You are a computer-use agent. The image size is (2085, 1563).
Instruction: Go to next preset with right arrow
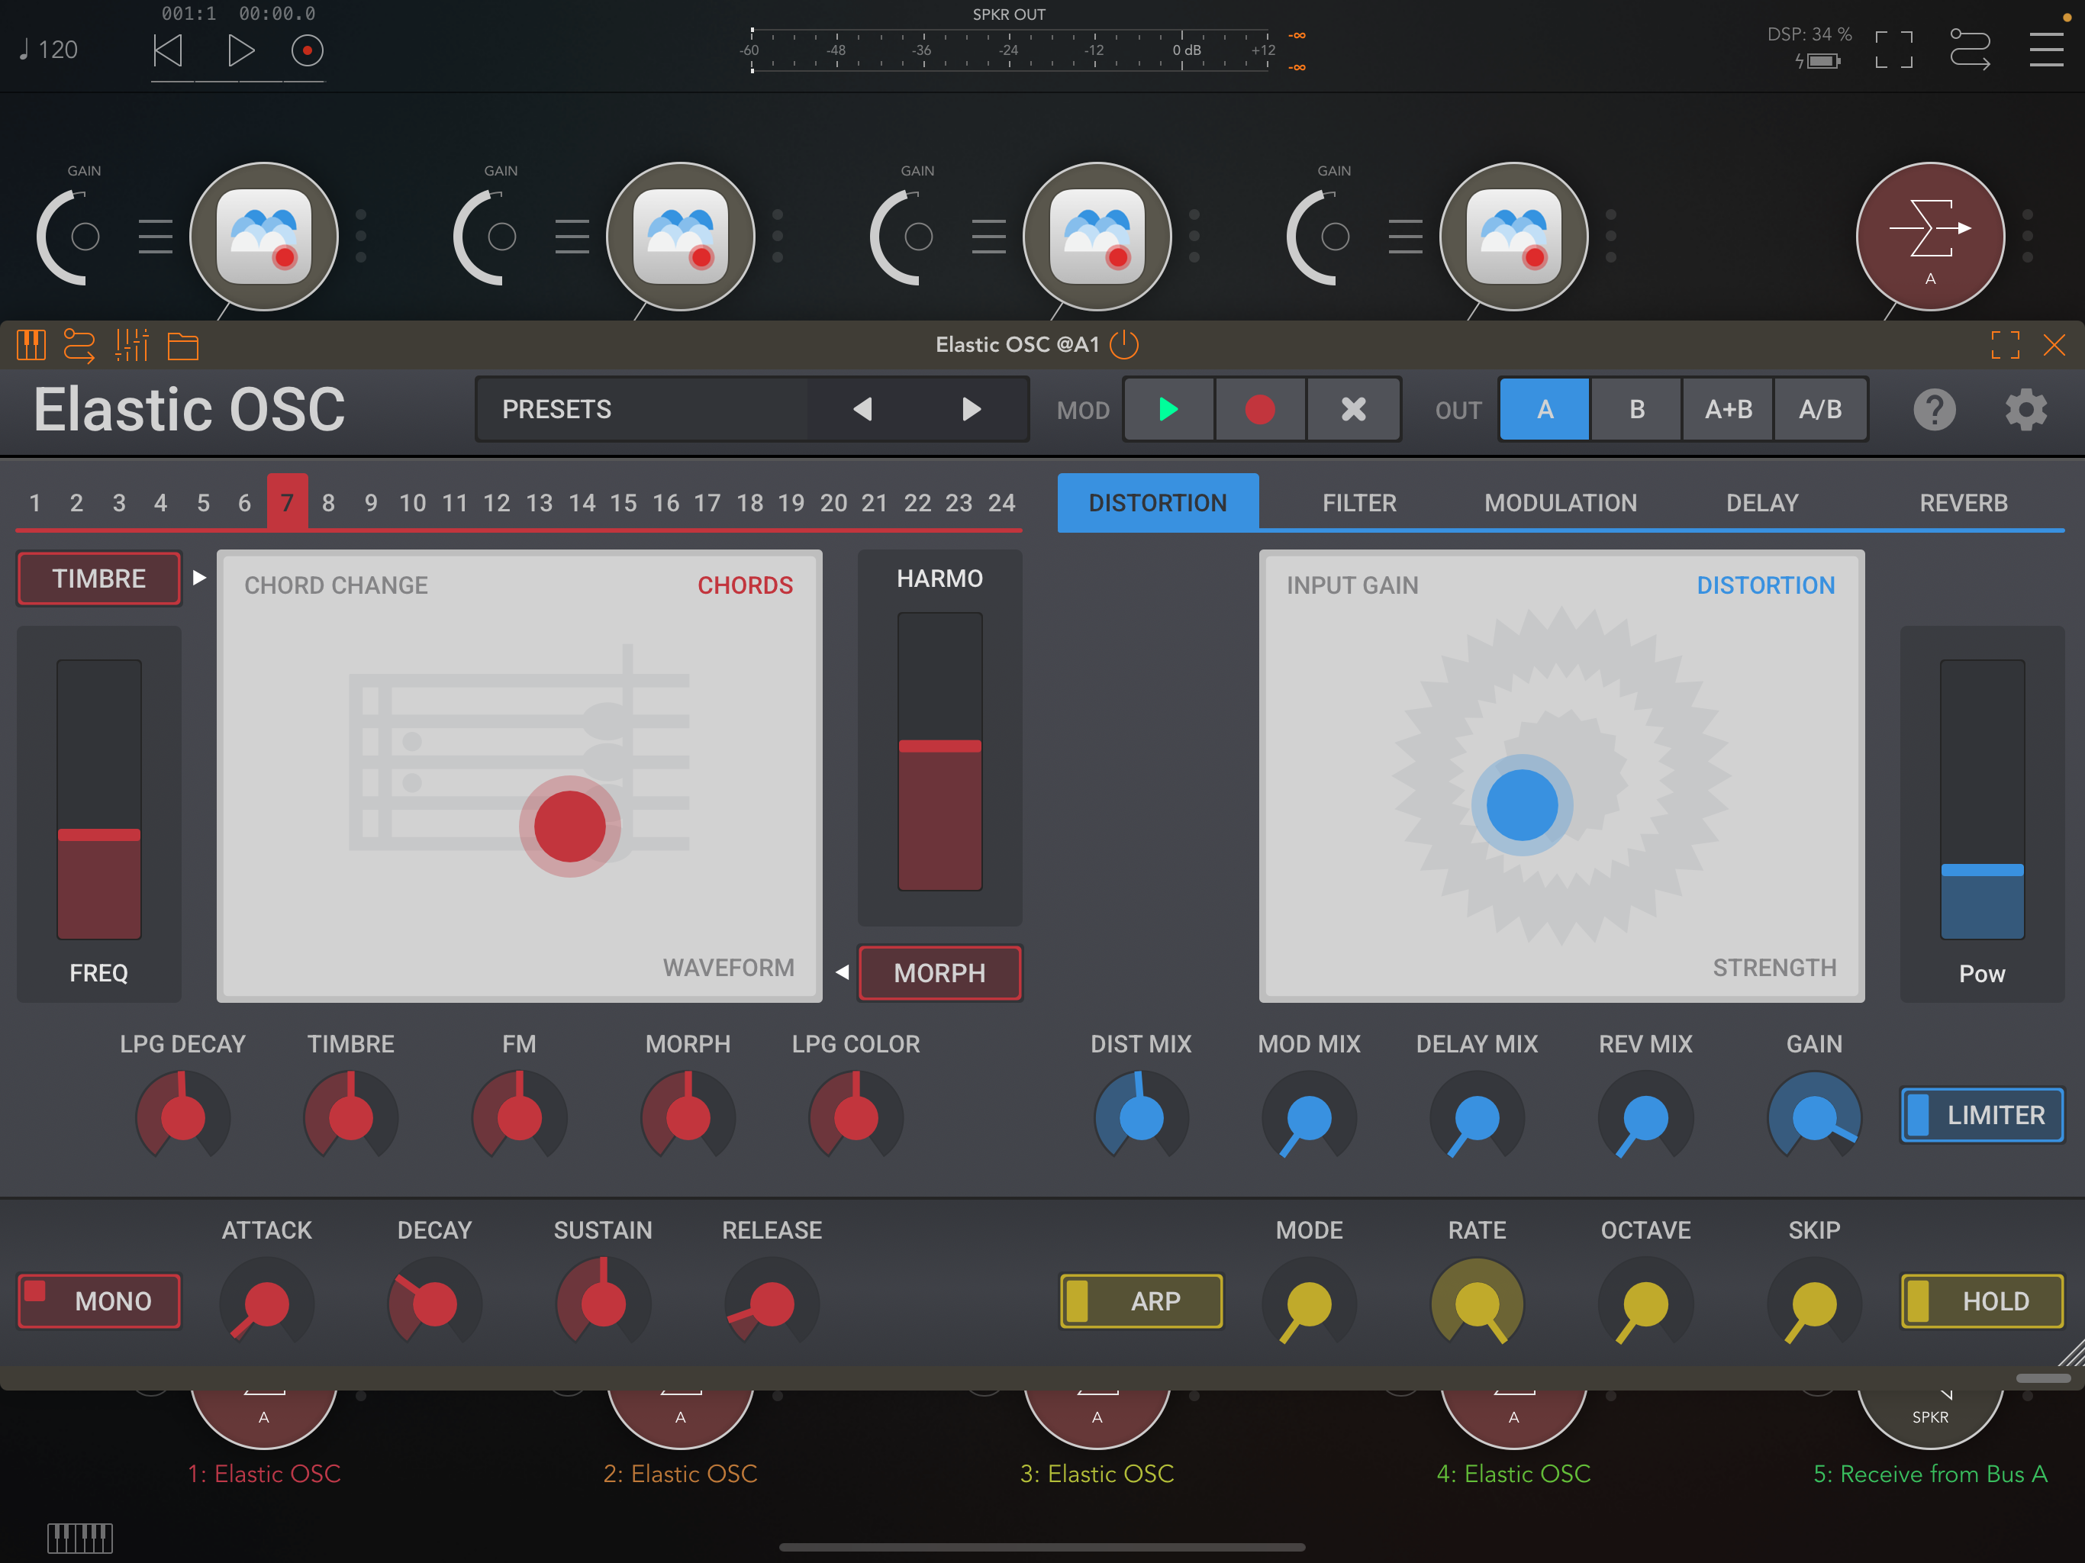click(972, 409)
